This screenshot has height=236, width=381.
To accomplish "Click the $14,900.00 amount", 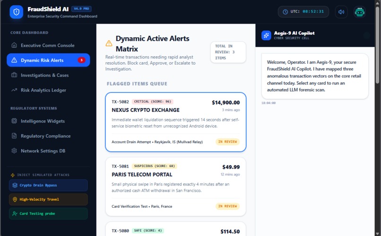I will tap(226, 102).
